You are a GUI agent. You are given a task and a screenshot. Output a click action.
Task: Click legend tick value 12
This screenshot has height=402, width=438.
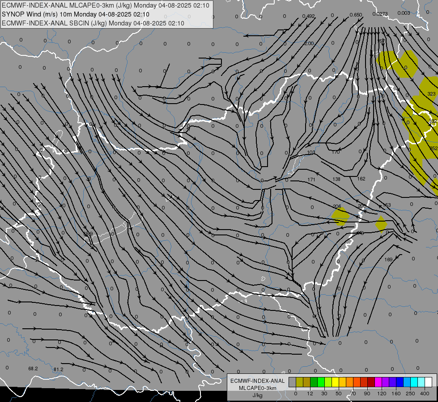click(310, 394)
